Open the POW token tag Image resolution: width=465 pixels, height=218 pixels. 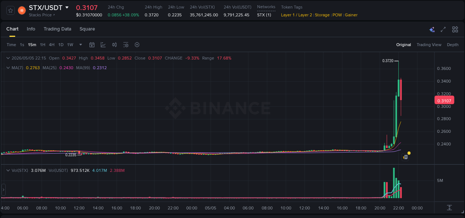(337, 15)
